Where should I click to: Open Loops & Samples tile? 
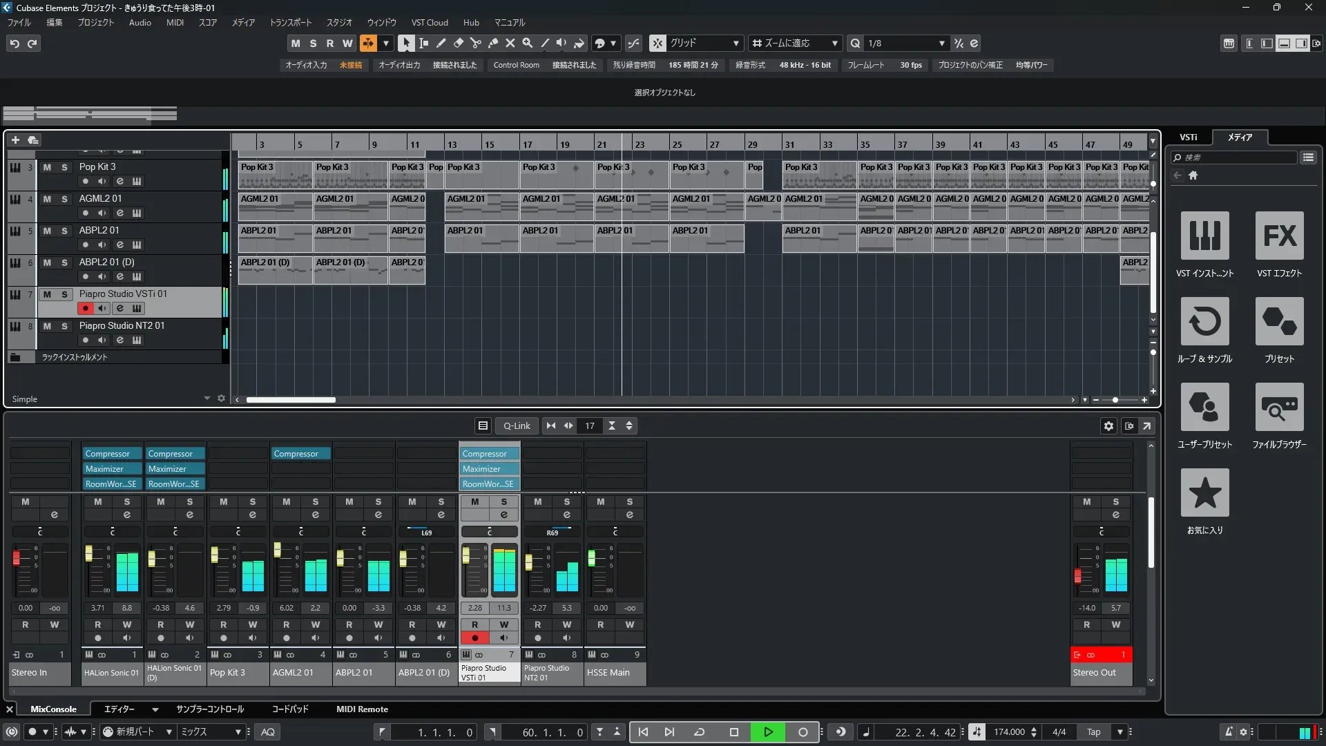point(1204,321)
